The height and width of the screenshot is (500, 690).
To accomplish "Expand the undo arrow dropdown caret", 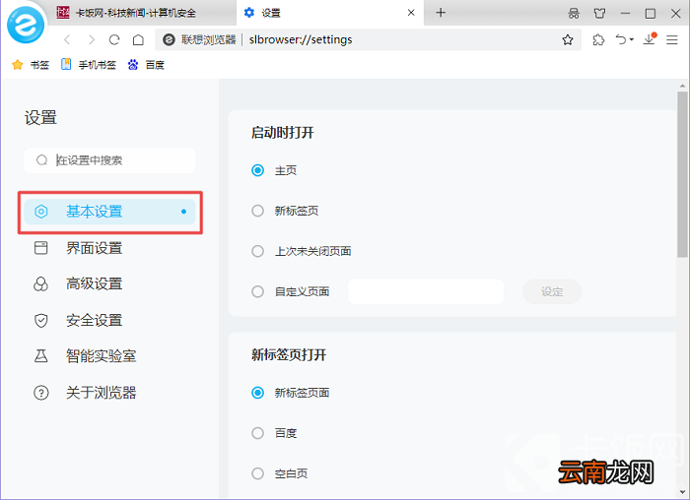I will pos(632,40).
